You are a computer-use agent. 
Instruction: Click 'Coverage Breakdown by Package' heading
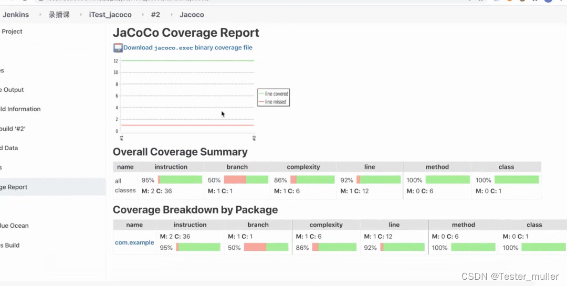pos(195,210)
